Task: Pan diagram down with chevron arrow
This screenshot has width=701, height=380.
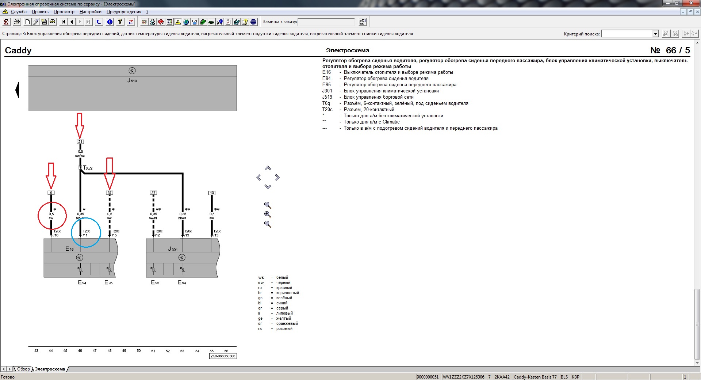Action: coord(268,187)
